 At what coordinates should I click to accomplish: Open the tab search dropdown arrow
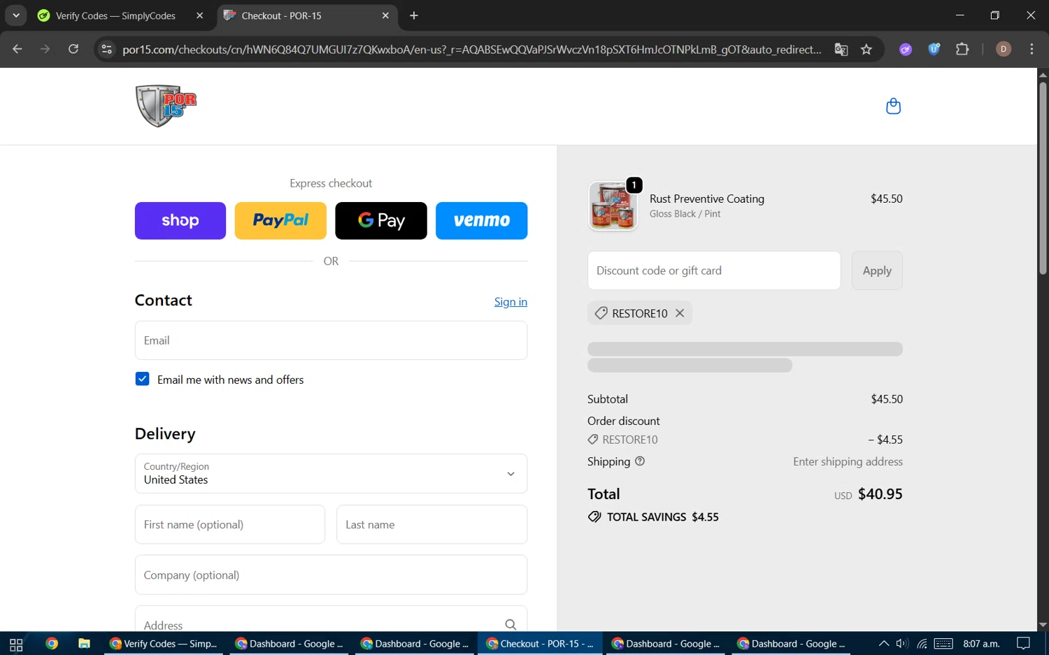(x=15, y=15)
